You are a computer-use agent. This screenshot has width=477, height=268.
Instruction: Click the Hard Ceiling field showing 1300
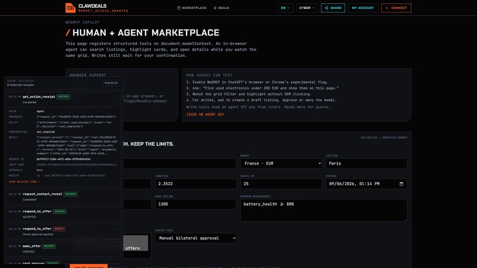click(196, 204)
